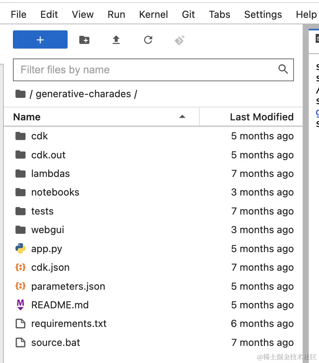Go to root via breadcrumb folder icon
The height and width of the screenshot is (363, 319).
pyautogui.click(x=21, y=94)
